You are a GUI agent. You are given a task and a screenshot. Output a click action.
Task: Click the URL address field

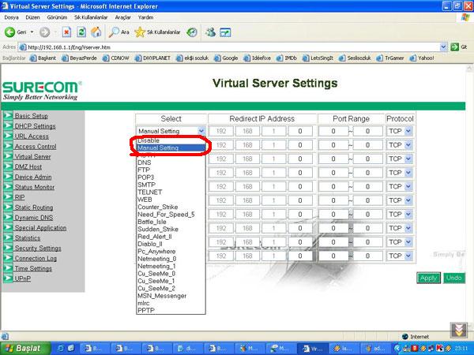[x=230, y=47]
